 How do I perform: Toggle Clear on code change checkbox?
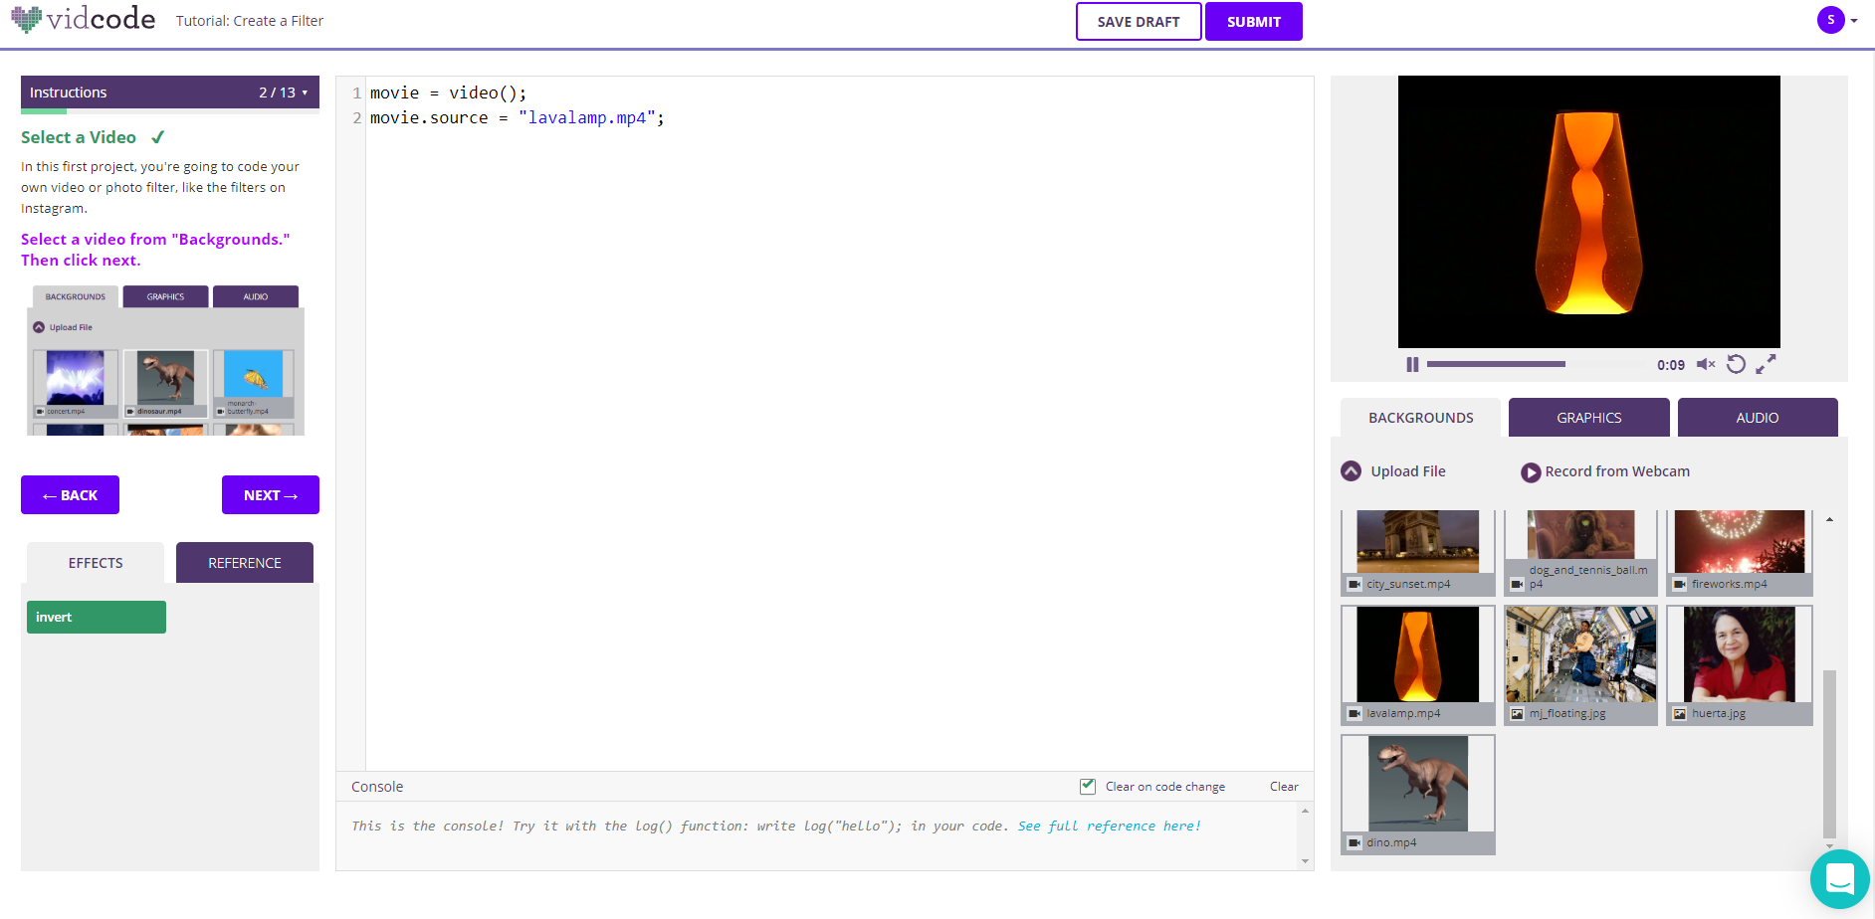(1088, 787)
